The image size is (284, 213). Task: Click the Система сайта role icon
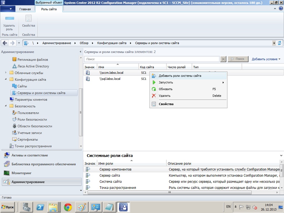(x=88, y=181)
